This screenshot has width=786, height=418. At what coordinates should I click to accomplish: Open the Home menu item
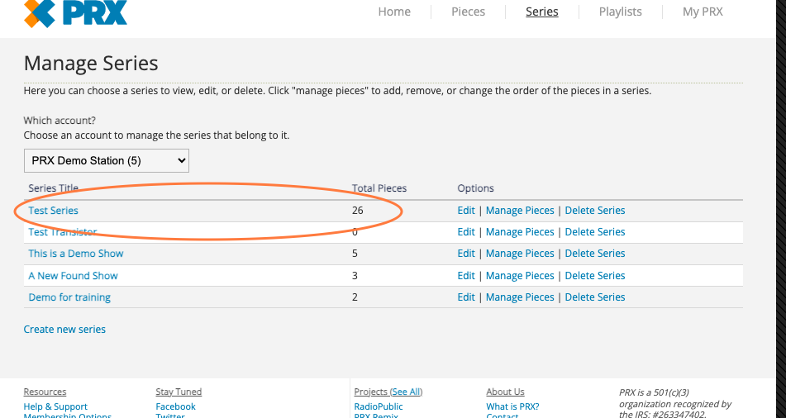[394, 12]
